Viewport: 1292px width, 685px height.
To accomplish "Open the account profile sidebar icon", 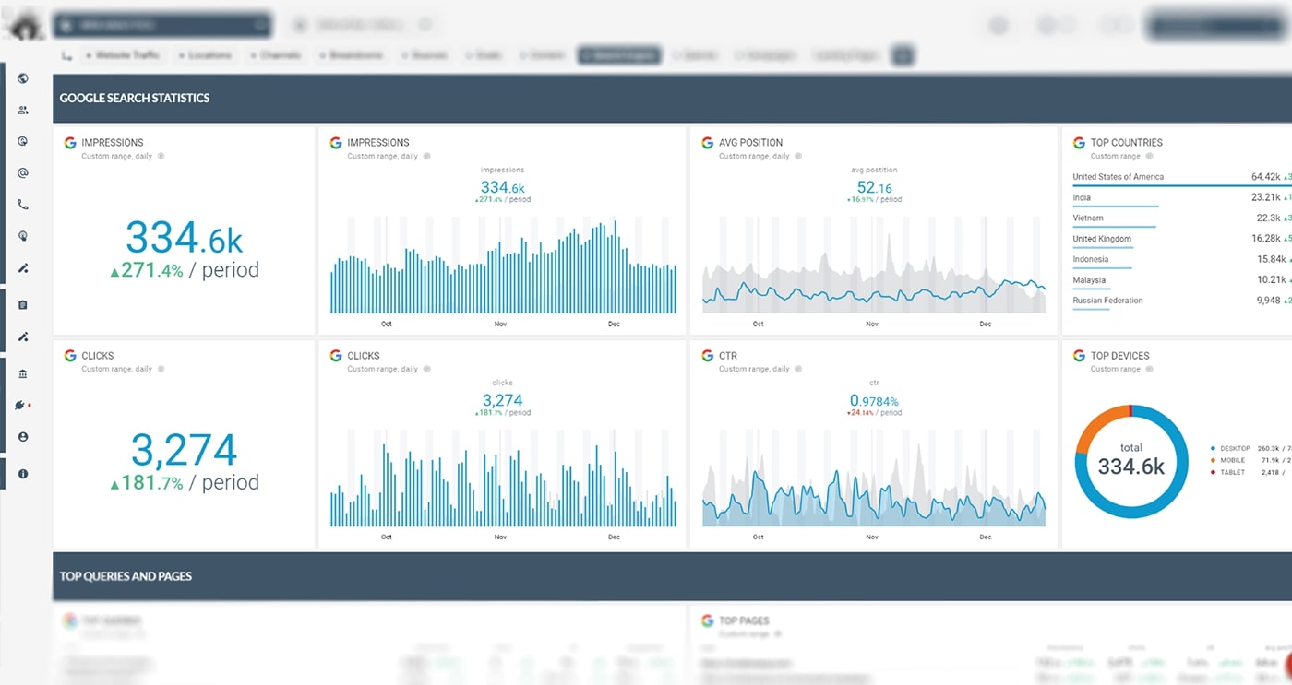I will pos(23,437).
